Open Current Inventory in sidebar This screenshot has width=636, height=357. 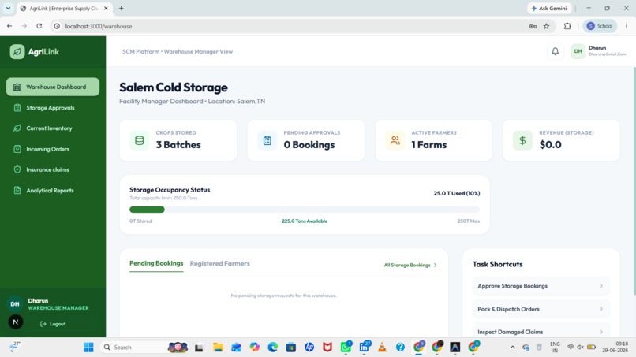pyautogui.click(x=49, y=128)
